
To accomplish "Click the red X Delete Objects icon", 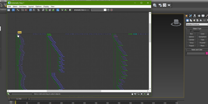I will pos(26,10).
